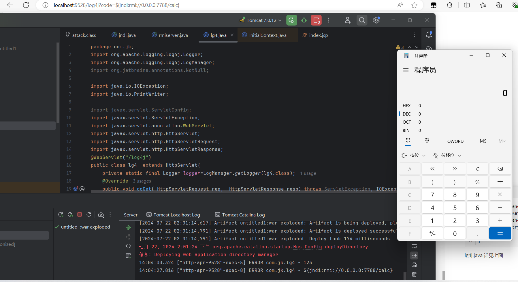Screen dimensions: 518x282
Task: Switch to index.jsp tab
Action: [x=315, y=35]
